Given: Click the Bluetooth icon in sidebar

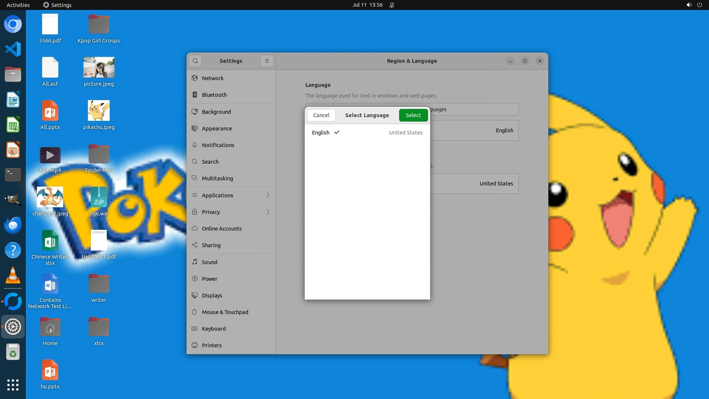Looking at the screenshot, I should [195, 95].
